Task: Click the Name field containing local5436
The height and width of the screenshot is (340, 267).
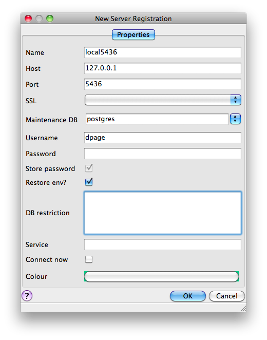Action: [x=163, y=52]
